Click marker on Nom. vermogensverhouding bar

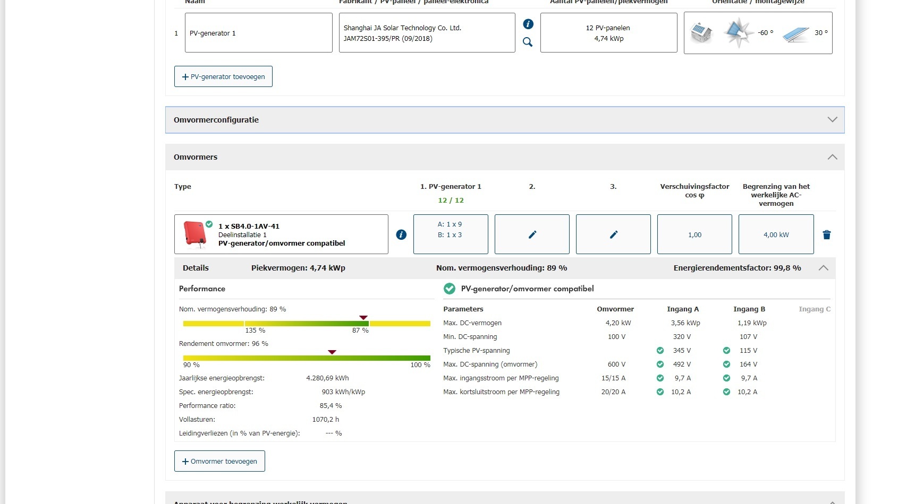363,318
